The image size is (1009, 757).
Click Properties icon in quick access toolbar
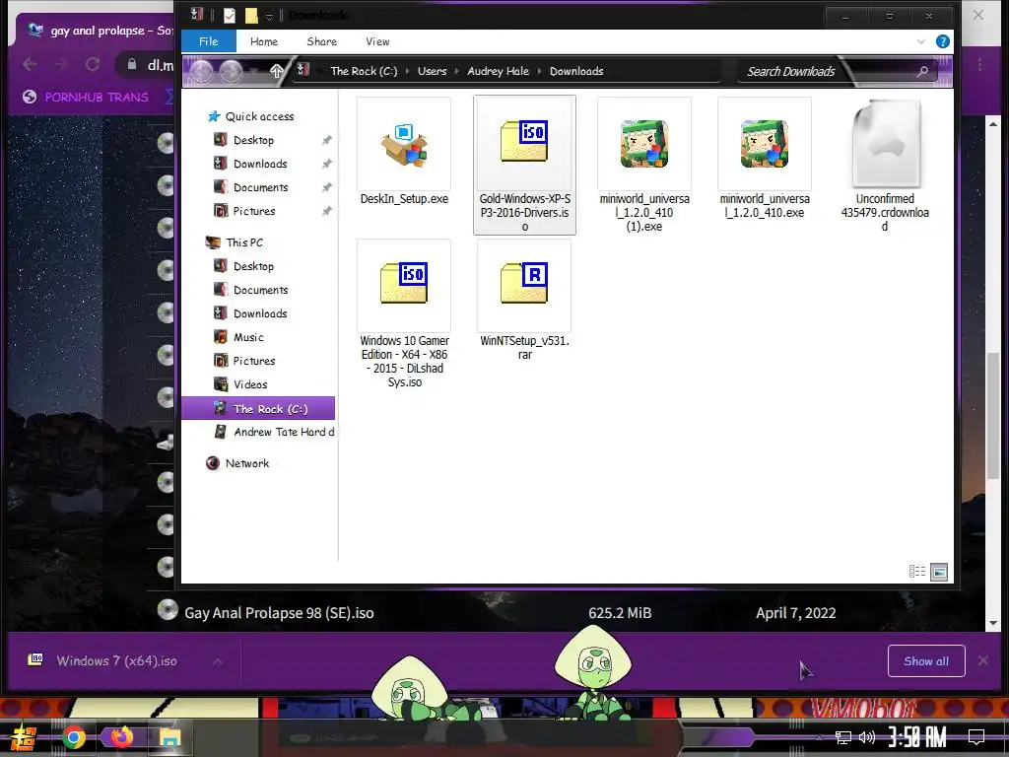point(229,15)
